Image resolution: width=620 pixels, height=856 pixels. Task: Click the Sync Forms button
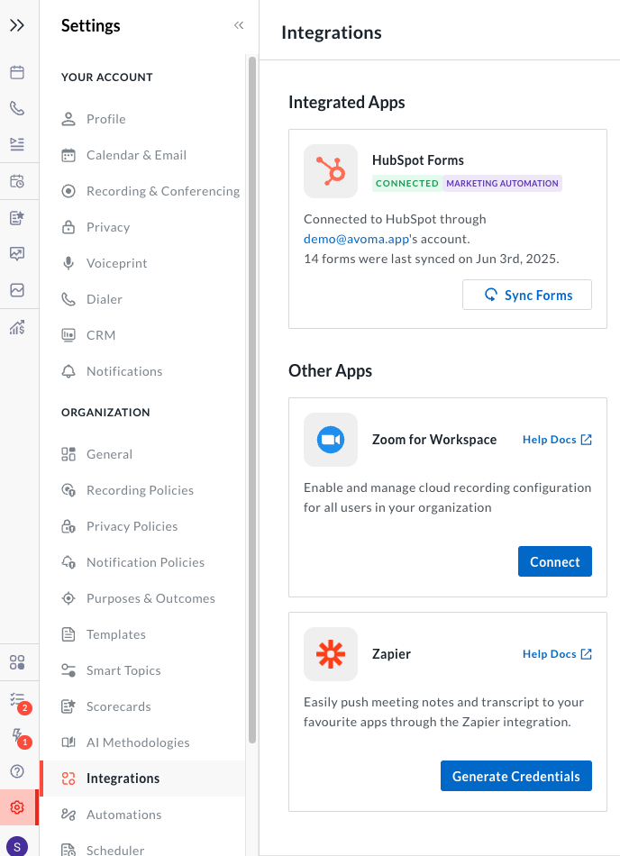point(526,295)
